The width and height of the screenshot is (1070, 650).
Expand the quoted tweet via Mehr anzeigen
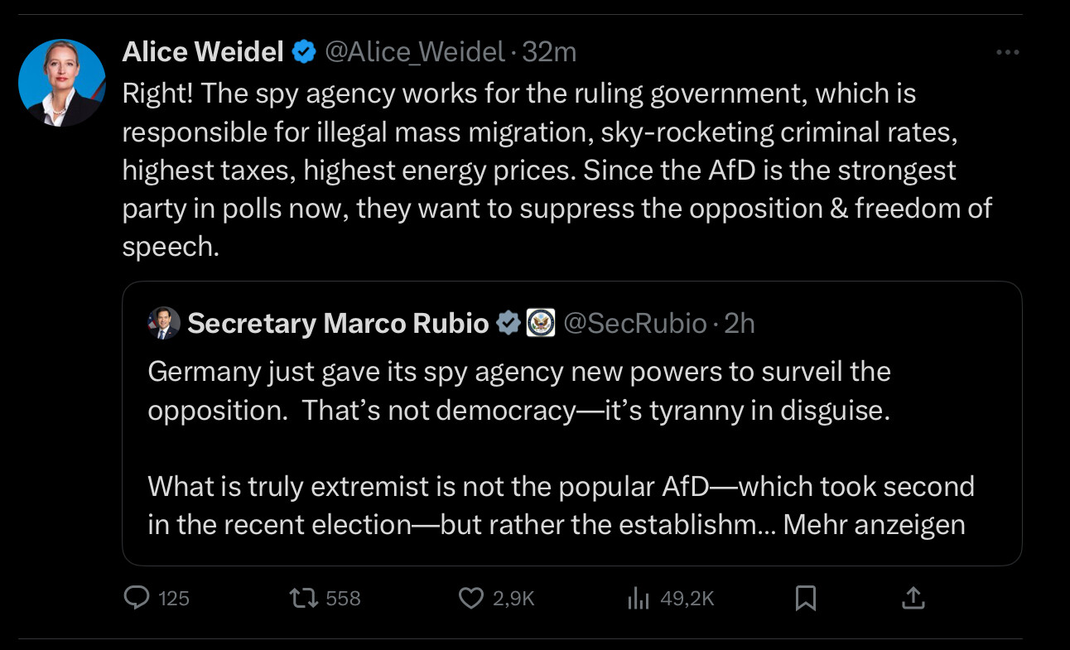click(874, 525)
